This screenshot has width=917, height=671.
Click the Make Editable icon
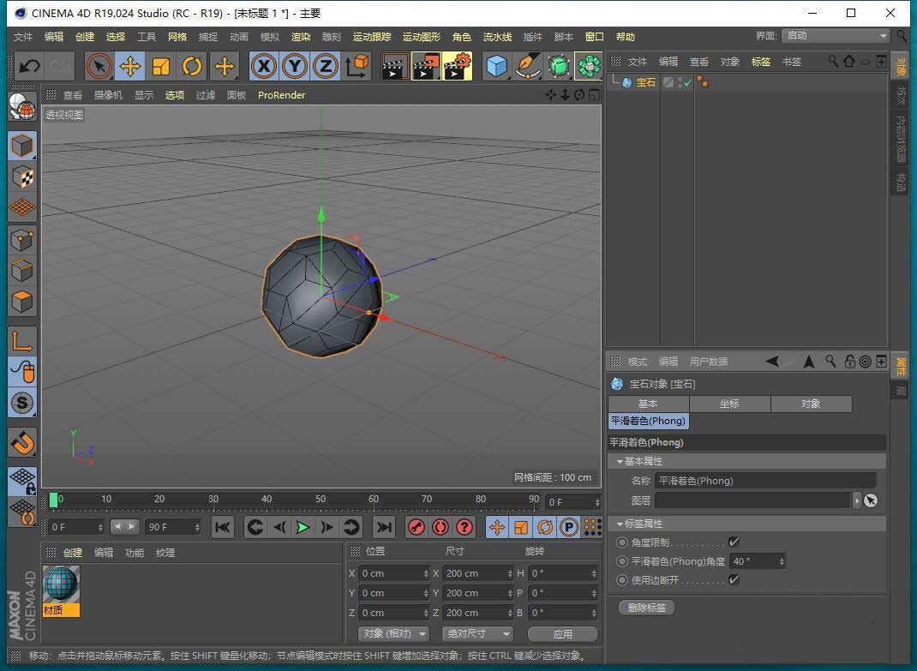pyautogui.click(x=22, y=107)
